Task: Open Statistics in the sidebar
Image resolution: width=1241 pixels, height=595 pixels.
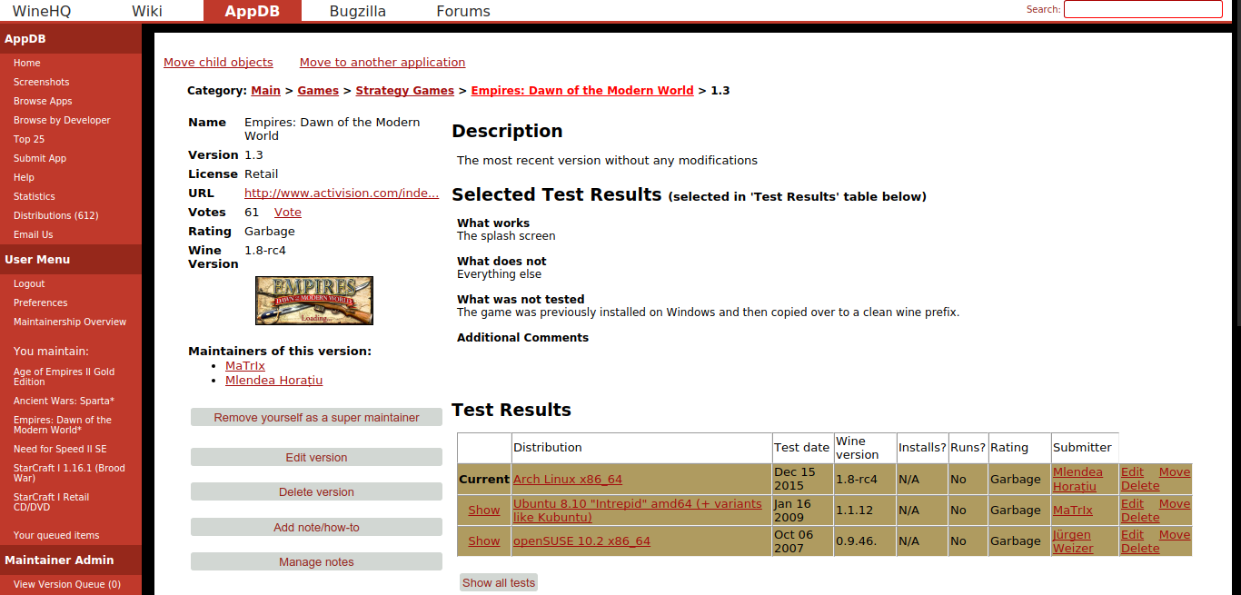Action: [35, 196]
